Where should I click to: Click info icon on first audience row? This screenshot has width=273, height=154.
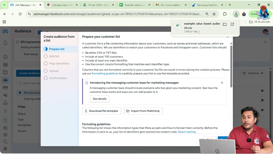click(x=262, y=91)
